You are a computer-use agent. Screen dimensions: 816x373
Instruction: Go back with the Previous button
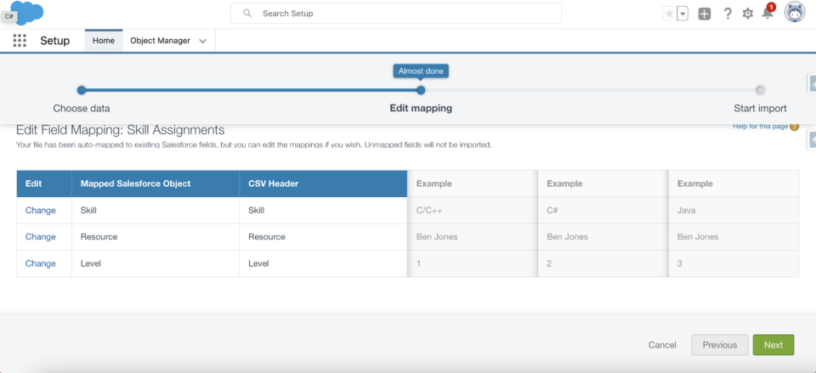point(720,345)
